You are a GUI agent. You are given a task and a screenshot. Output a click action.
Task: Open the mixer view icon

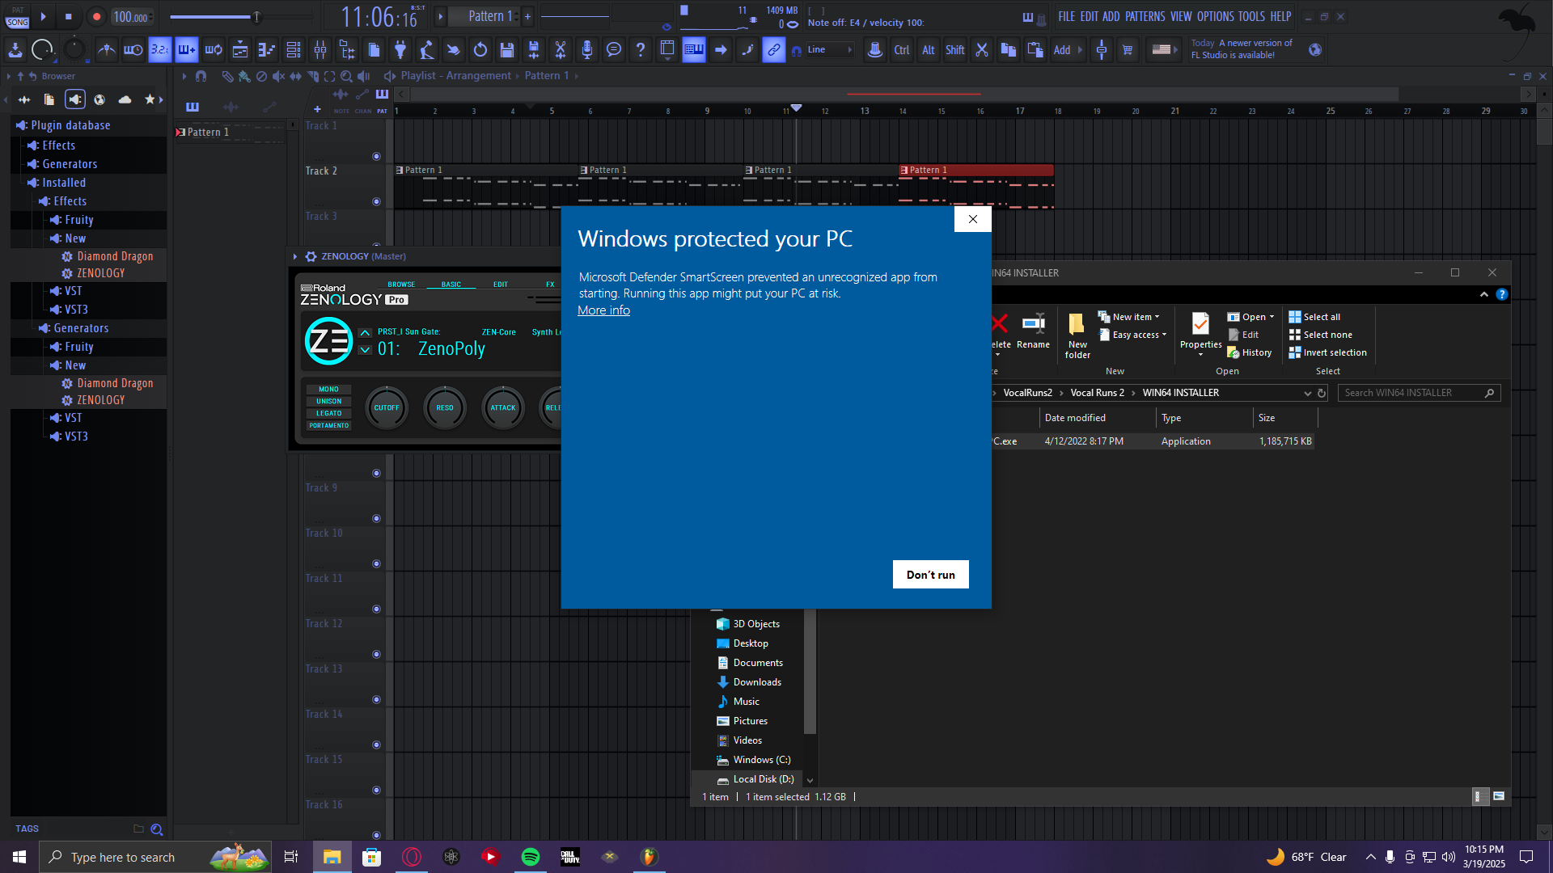click(x=320, y=50)
